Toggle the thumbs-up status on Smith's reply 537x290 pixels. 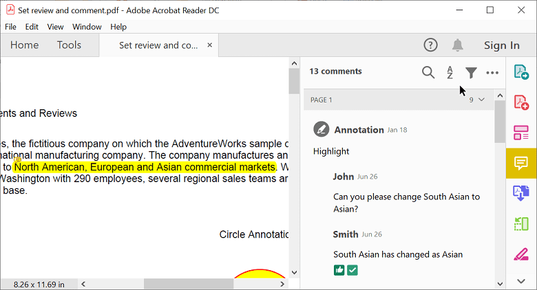[339, 271]
